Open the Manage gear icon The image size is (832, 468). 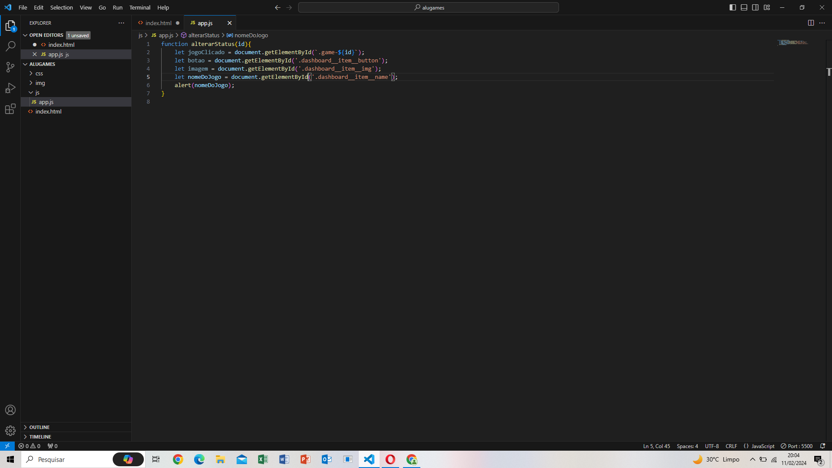tap(10, 430)
